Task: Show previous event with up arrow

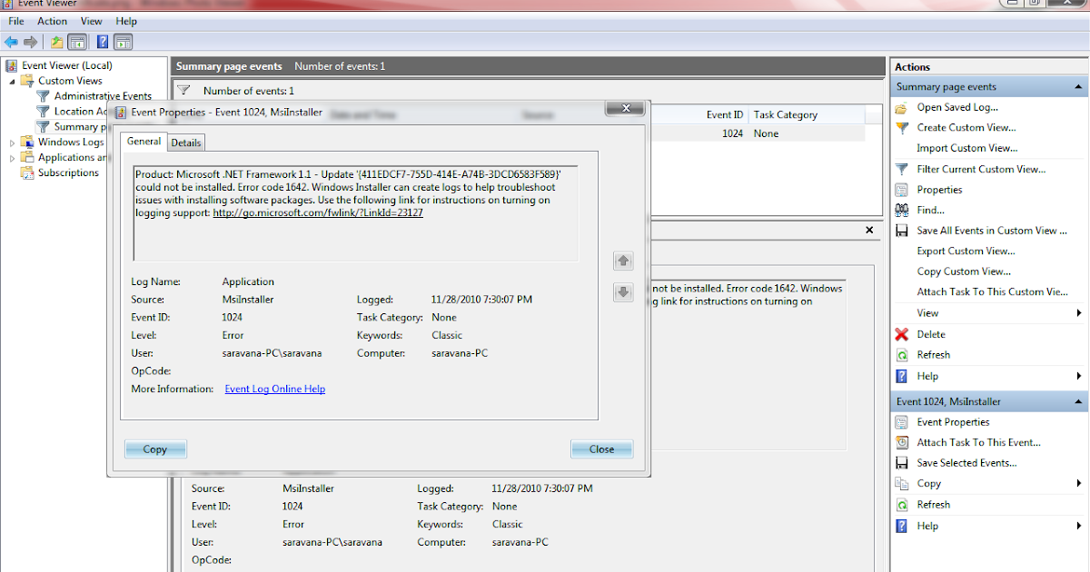Action: (x=623, y=261)
